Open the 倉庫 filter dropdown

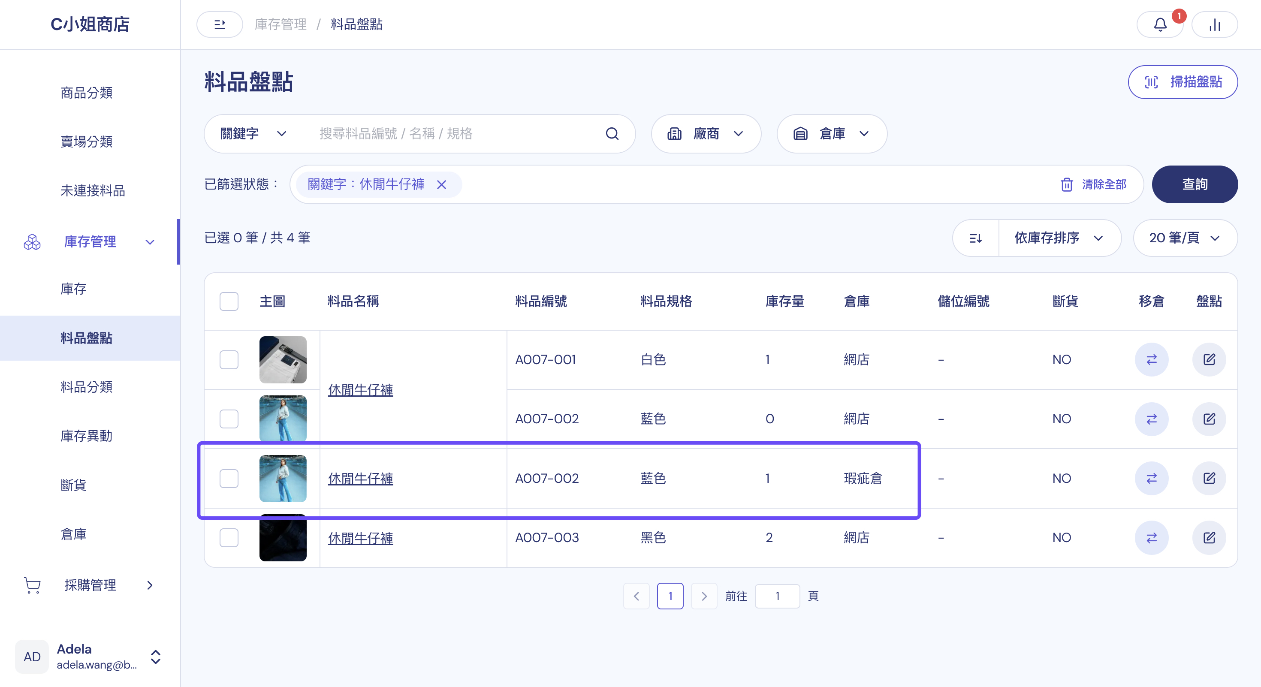832,134
